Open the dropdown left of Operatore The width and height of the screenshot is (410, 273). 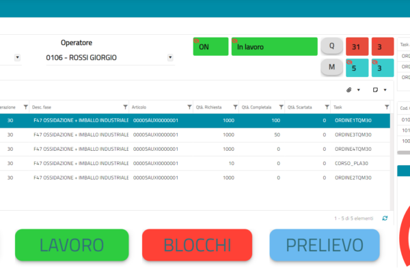click(x=17, y=57)
